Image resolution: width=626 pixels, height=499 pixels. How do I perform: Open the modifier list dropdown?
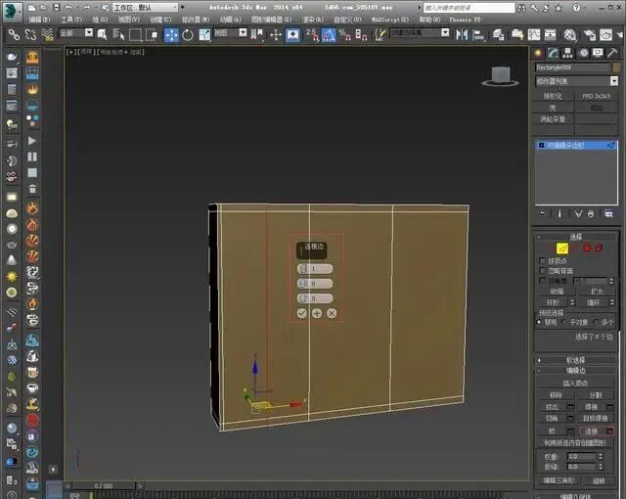pyautogui.click(x=576, y=81)
